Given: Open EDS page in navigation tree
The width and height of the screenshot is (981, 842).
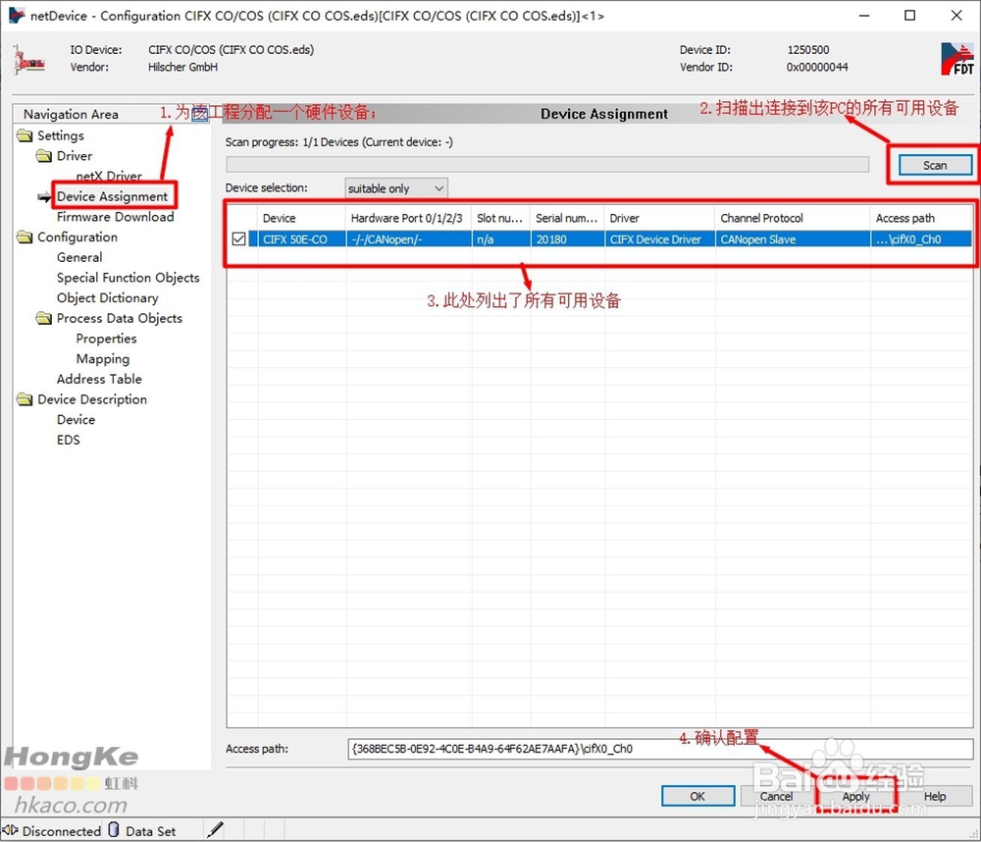Looking at the screenshot, I should click(69, 440).
